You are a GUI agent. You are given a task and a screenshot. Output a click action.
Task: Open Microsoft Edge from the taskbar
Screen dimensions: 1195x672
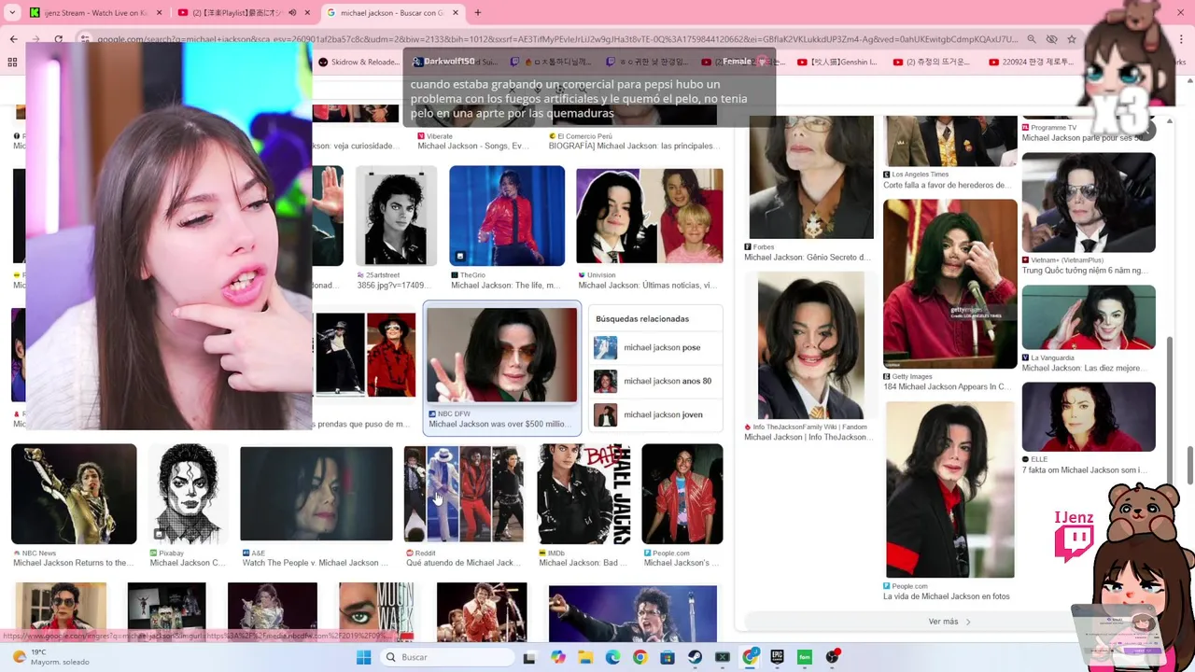click(612, 657)
